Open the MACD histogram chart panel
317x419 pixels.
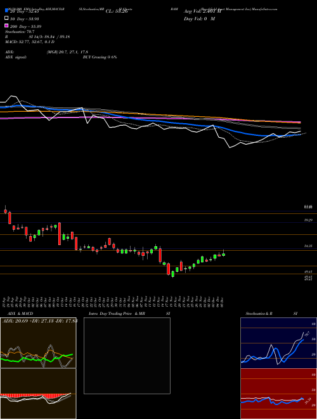coord(38,394)
